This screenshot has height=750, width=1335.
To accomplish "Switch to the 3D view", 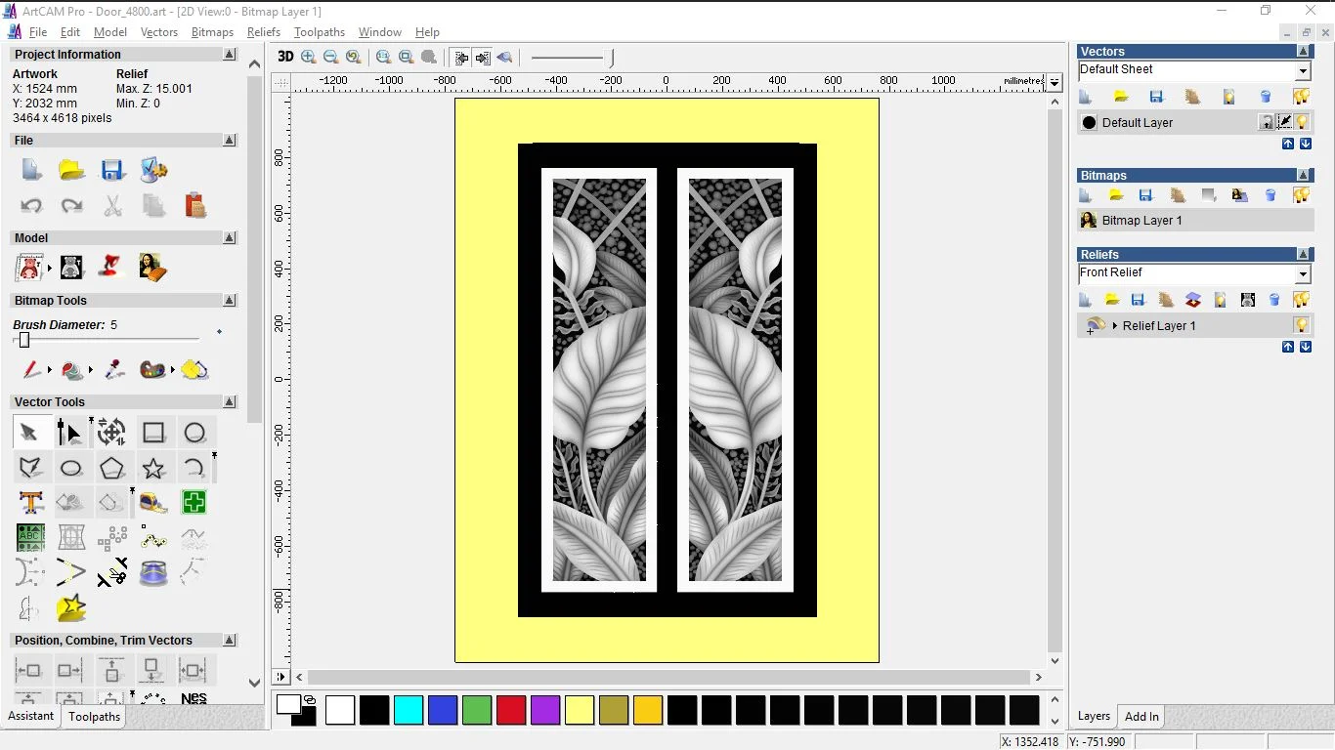I will [284, 57].
